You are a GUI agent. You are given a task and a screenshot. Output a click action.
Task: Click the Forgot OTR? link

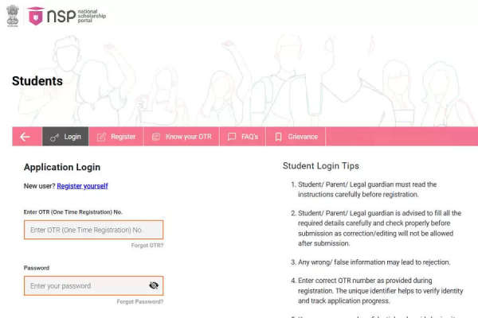tap(147, 246)
